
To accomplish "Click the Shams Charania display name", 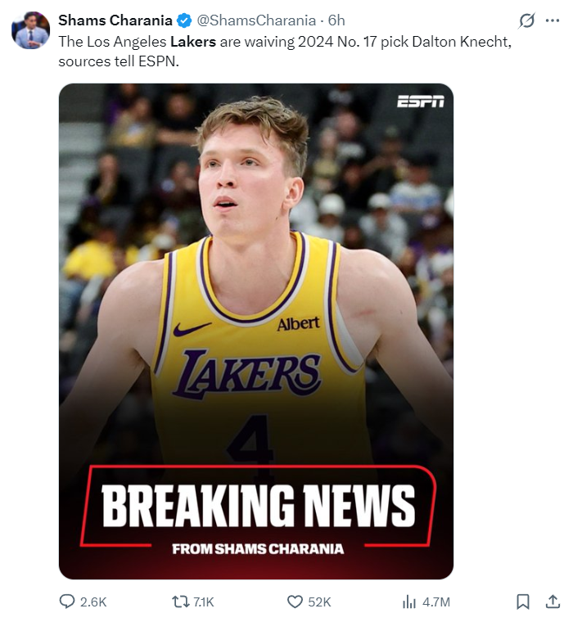I will coord(115,20).
